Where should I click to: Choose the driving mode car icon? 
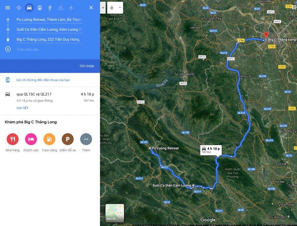pos(29,8)
